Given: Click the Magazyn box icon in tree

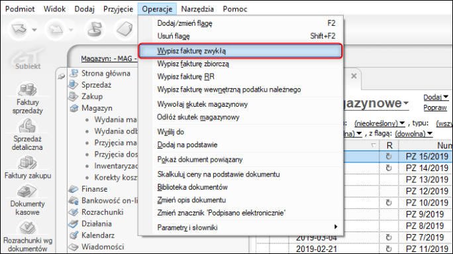Looking at the screenshot, I should tap(74, 108).
